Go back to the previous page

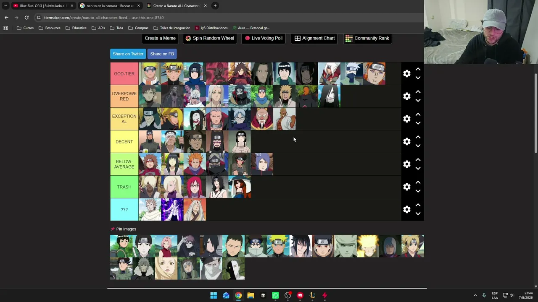click(x=6, y=18)
